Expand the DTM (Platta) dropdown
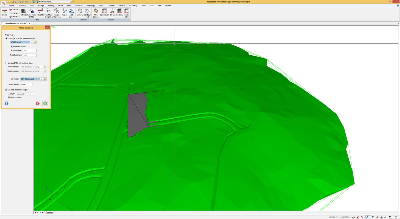This screenshot has height=219, width=400. click(32, 42)
